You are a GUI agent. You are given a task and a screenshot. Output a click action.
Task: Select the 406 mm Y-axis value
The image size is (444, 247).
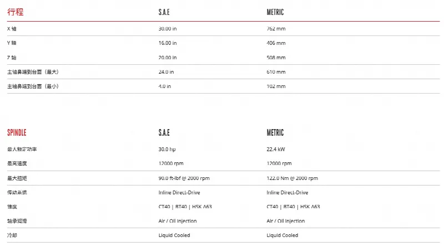click(276, 43)
